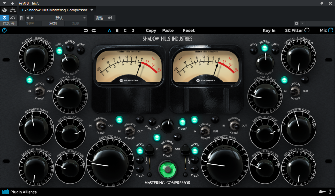
Task: Click the large green hardwire bypass lamp
Action: coord(168,169)
